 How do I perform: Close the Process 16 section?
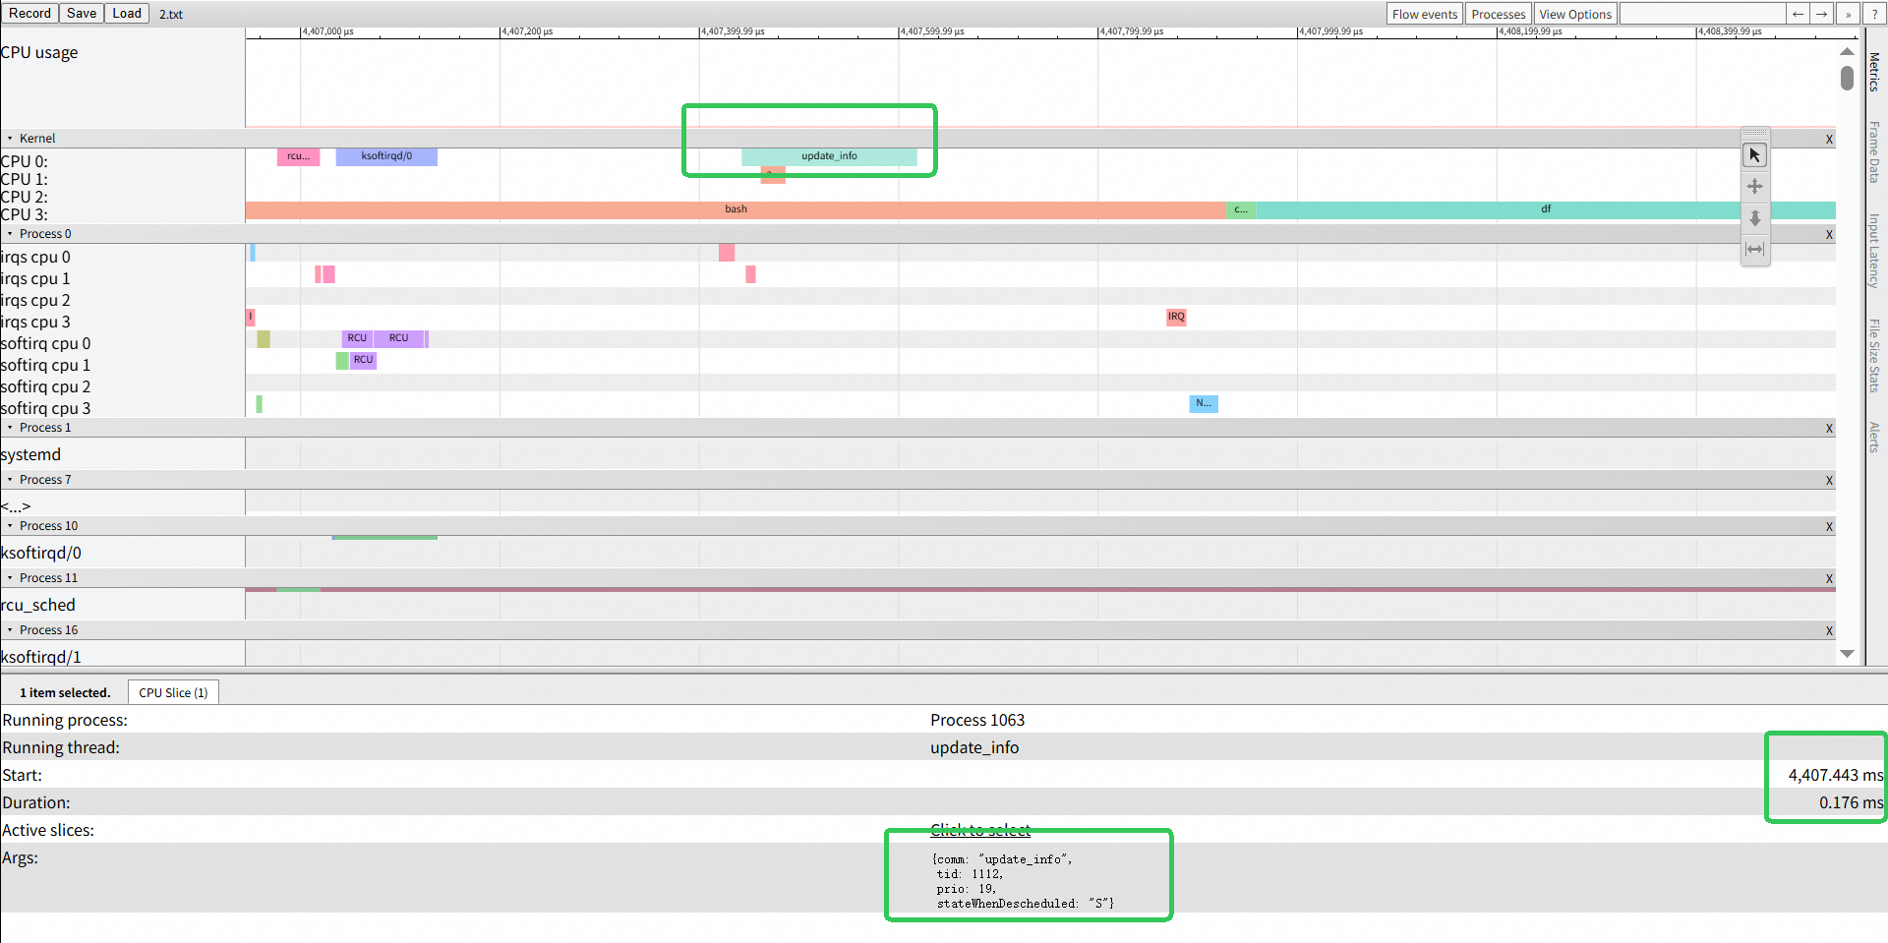tap(1829, 631)
